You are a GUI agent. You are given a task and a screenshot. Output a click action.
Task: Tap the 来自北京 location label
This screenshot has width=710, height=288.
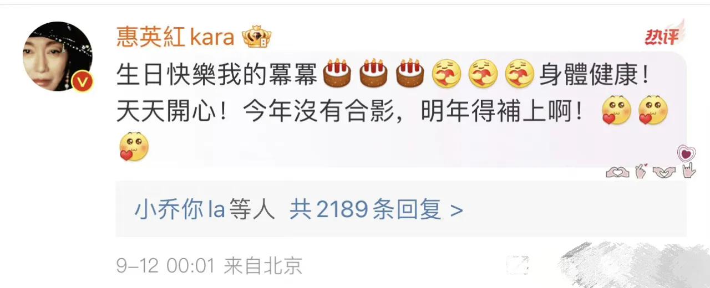tap(263, 266)
